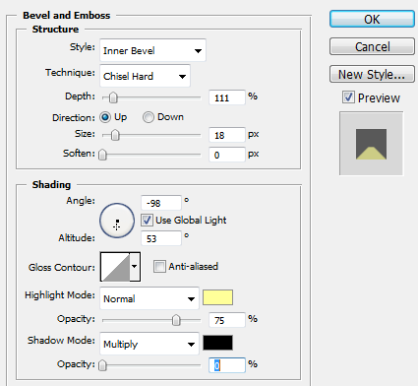Click the Angle field showing -98
Image resolution: width=418 pixels, height=386 pixels.
(161, 203)
